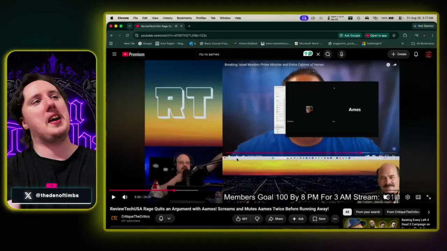Image resolution: width=447 pixels, height=251 pixels.
Task: Open Ask Gemini in Chrome
Action: tap(423, 26)
